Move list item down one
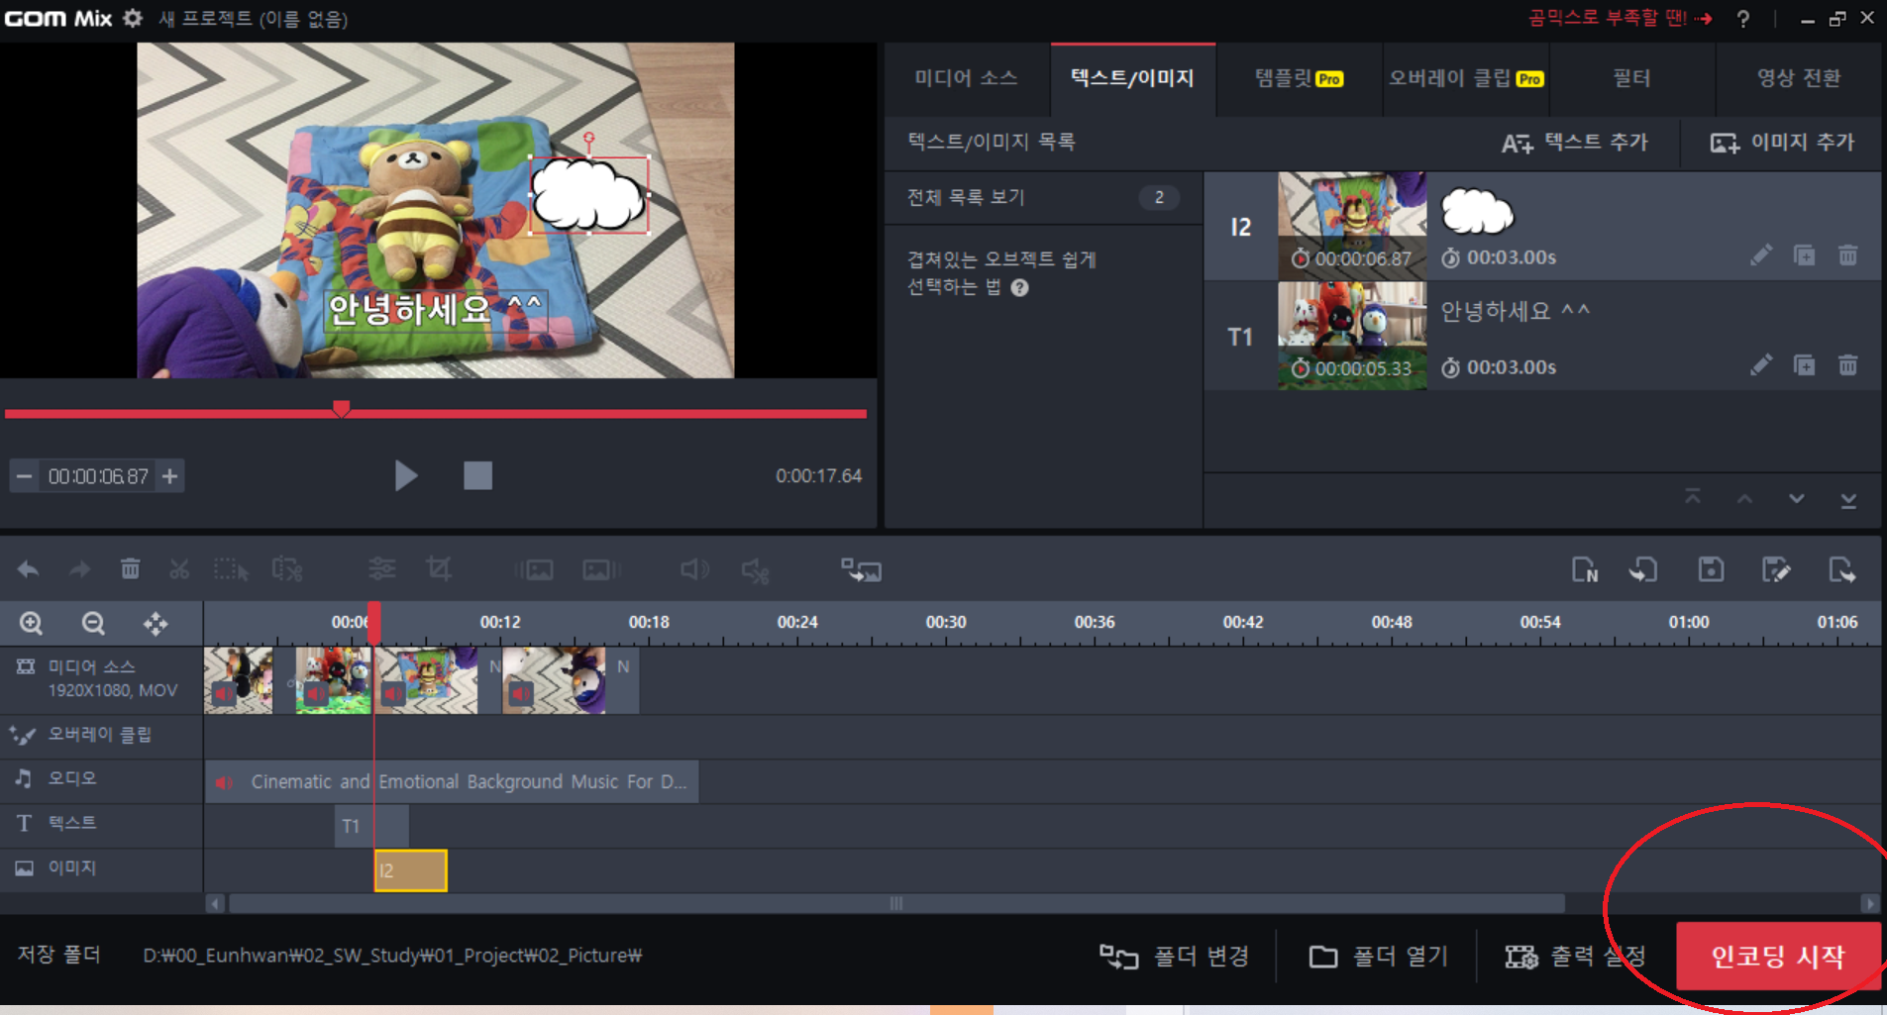This screenshot has width=1887, height=1015. [x=1796, y=498]
